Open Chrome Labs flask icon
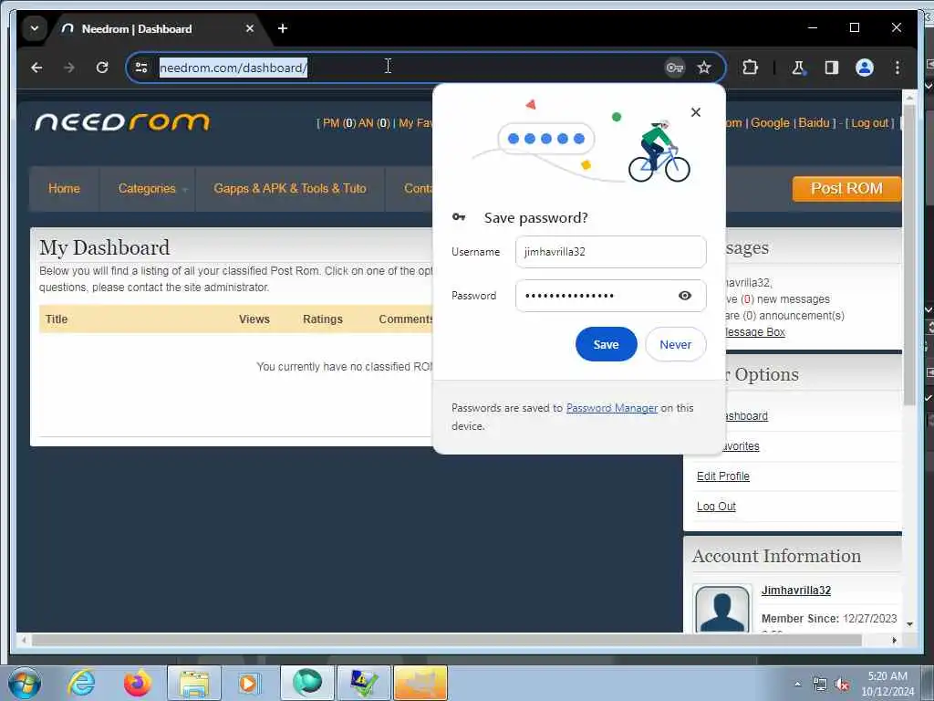 coord(798,68)
